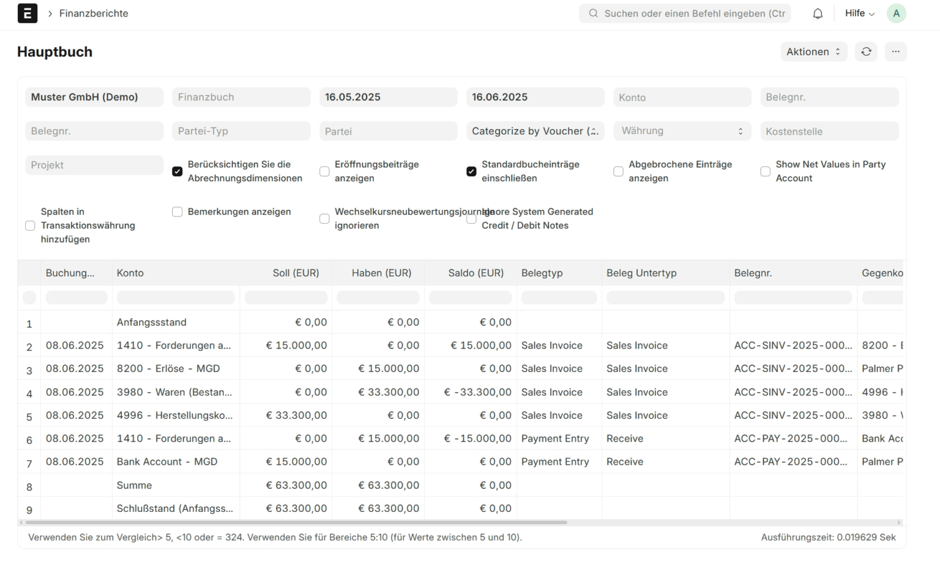This screenshot has width=940, height=570.
Task: Open the notifications bell
Action: [x=818, y=13]
